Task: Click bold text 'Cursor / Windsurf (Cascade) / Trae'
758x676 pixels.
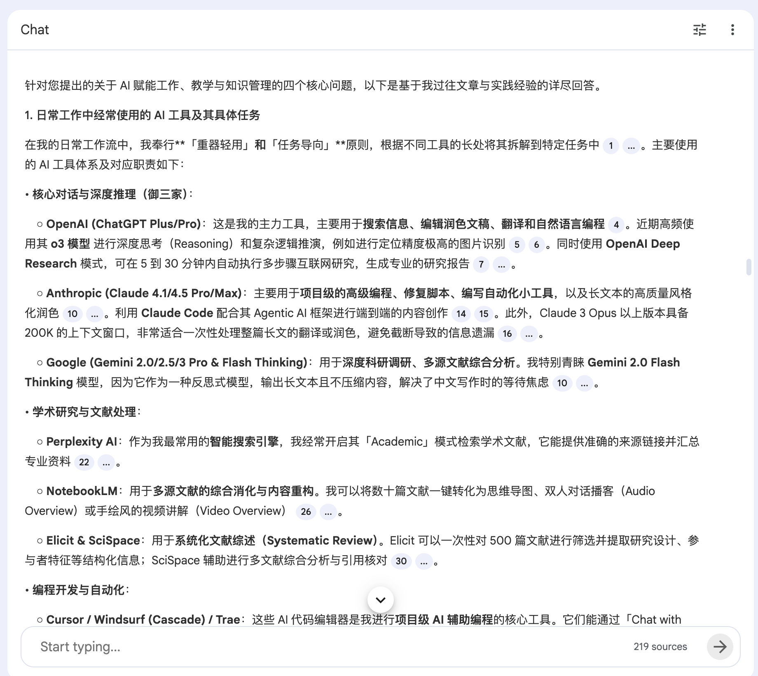Action: (143, 620)
